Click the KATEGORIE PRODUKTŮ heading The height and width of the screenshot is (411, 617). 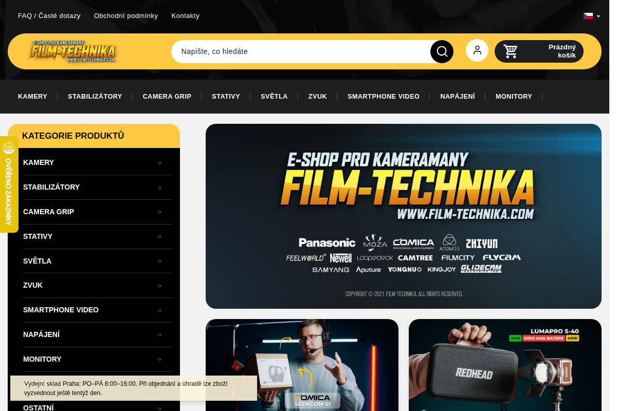pos(73,136)
